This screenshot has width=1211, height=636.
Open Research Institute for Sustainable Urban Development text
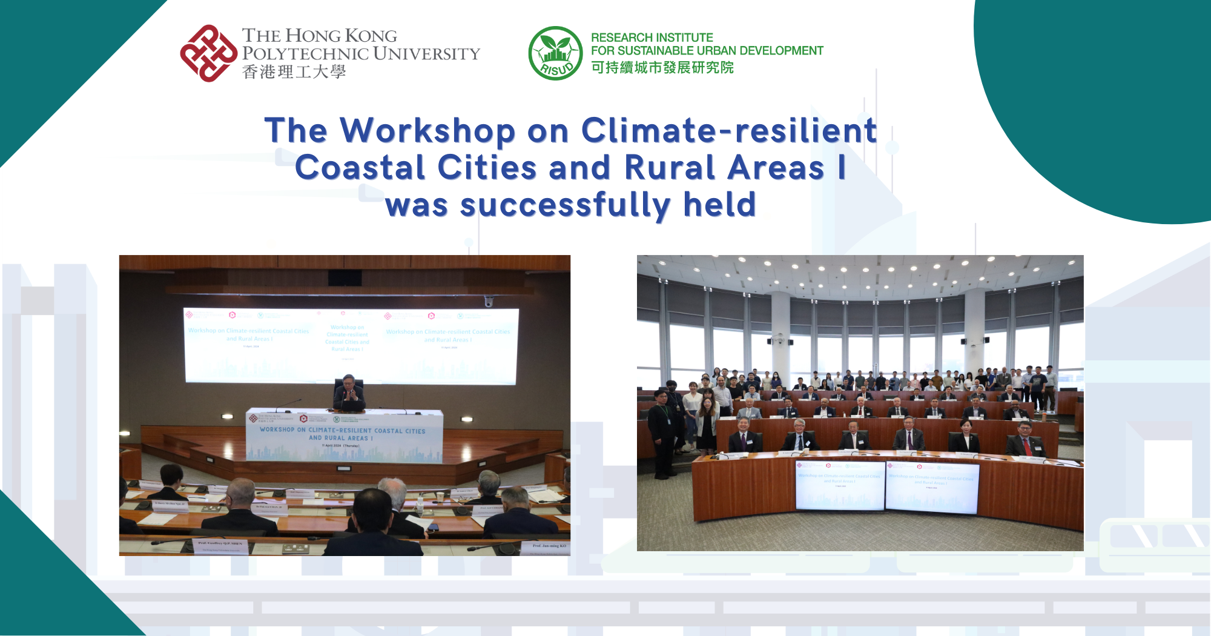tap(707, 44)
